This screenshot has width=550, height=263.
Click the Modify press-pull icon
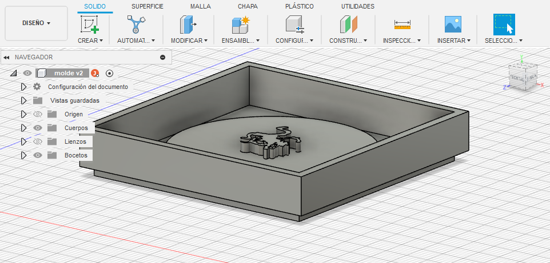(188, 25)
